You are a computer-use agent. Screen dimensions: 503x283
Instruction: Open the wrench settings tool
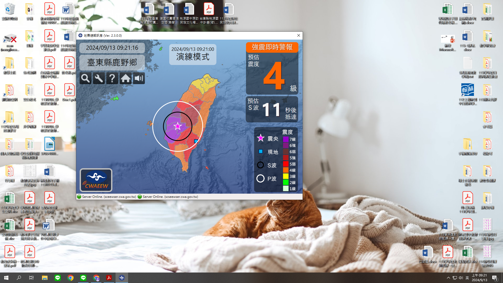pos(99,78)
